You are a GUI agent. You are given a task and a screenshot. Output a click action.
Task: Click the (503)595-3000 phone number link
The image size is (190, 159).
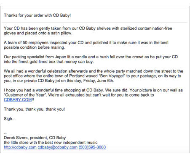point(92,147)
